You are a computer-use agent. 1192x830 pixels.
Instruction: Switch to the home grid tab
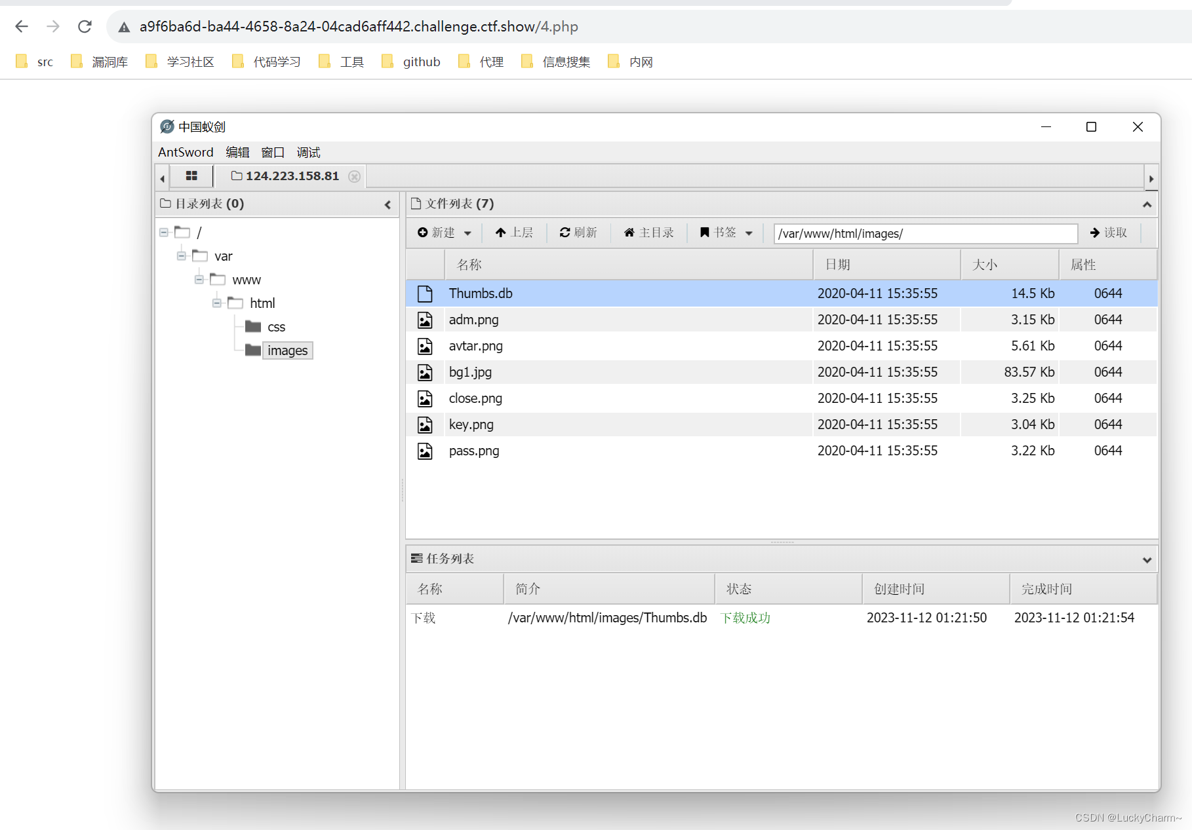191,176
